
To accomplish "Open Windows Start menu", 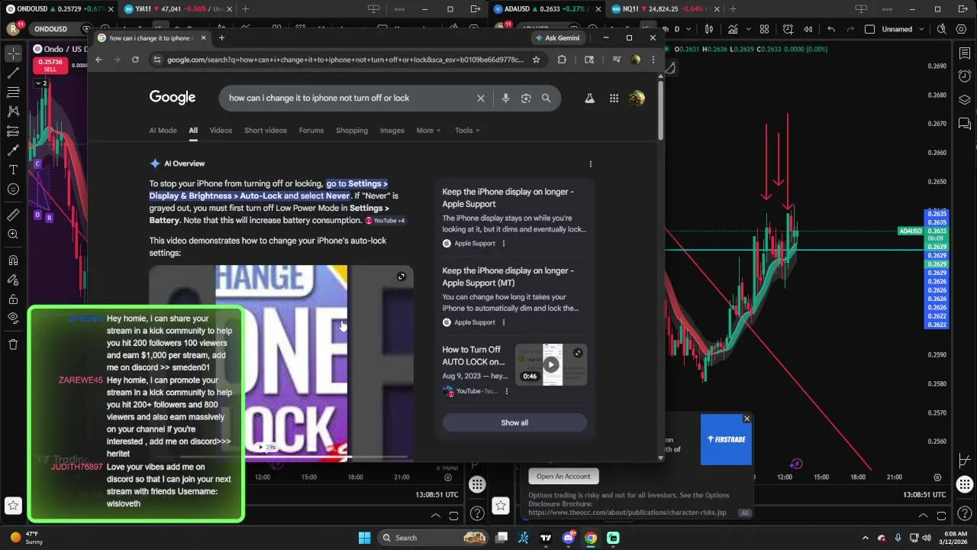I will 364,538.
